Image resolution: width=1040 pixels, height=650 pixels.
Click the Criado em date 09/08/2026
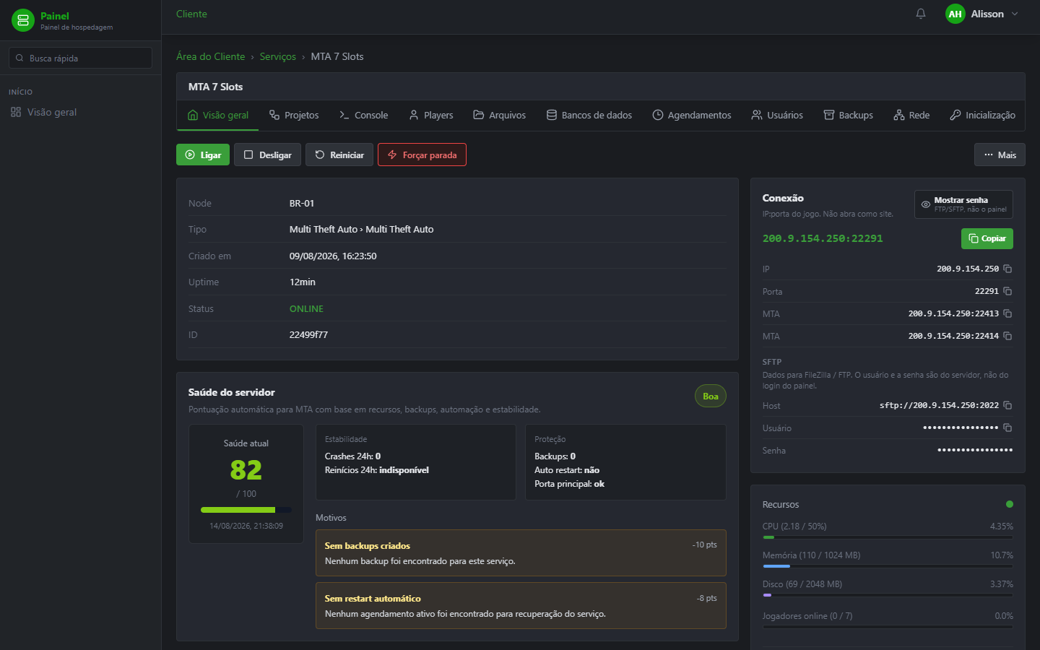[x=333, y=256]
